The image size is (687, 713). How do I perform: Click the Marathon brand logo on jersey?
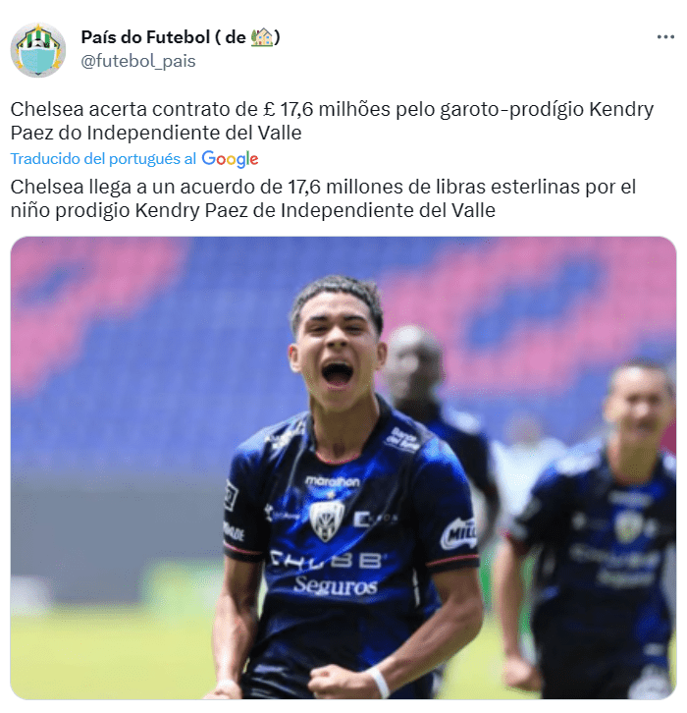[x=333, y=481]
